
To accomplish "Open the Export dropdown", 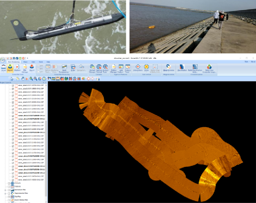I will coord(32,68).
